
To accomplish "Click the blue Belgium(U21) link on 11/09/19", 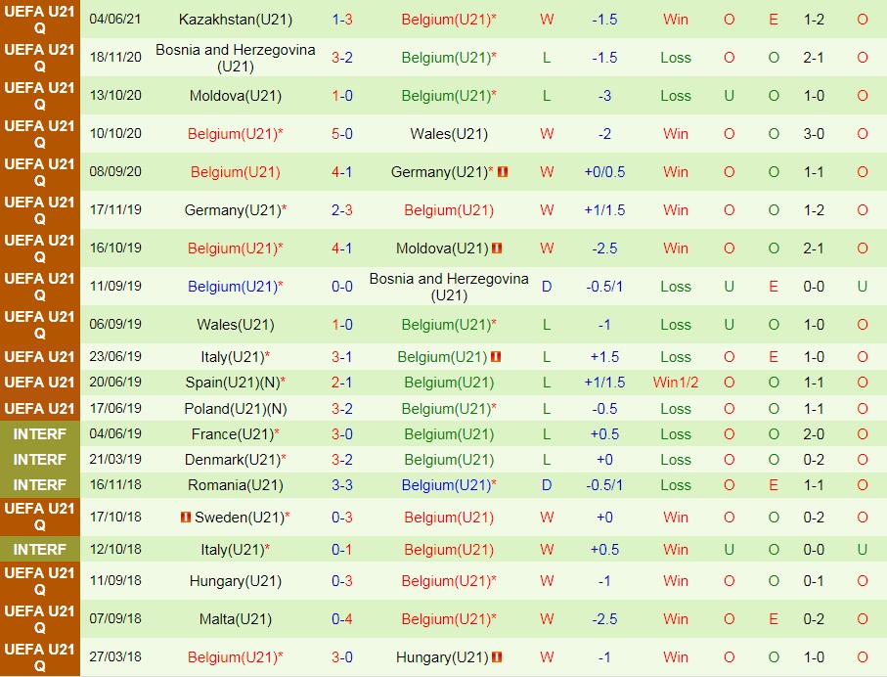I will (x=231, y=287).
